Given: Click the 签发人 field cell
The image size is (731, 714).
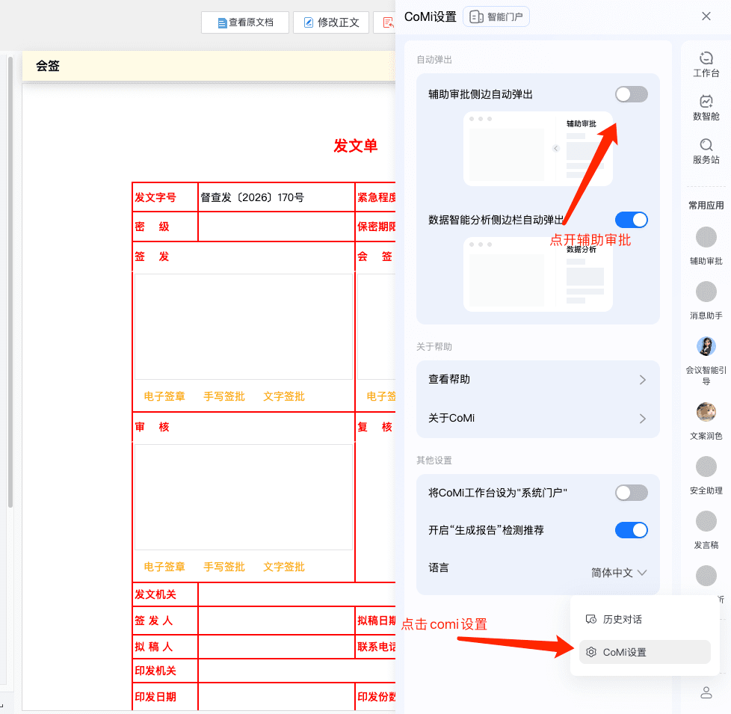Looking at the screenshot, I should (276, 621).
